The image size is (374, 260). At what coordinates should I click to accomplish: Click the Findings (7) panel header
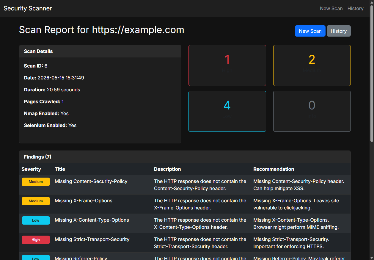pyautogui.click(x=185, y=157)
